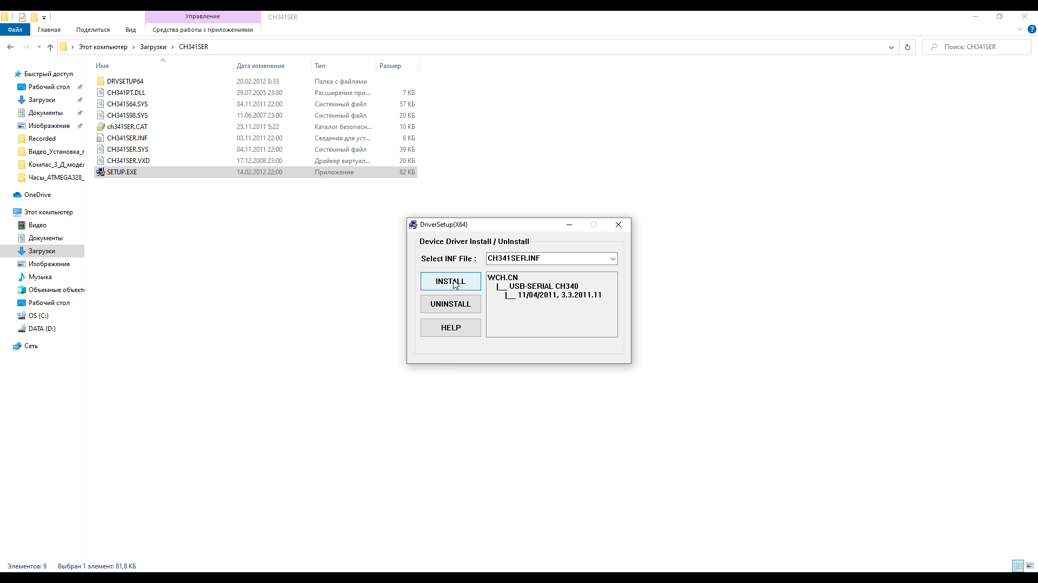The width and height of the screenshot is (1038, 583).
Task: Navigate back with the left arrow
Action: (10, 47)
